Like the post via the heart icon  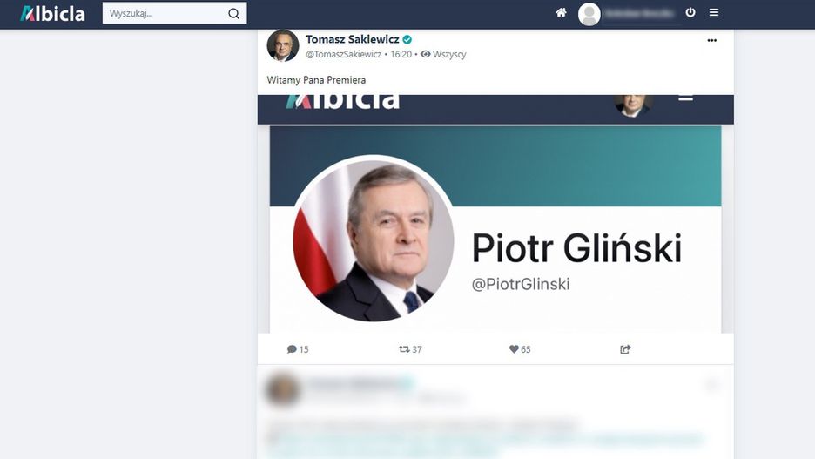(x=514, y=349)
